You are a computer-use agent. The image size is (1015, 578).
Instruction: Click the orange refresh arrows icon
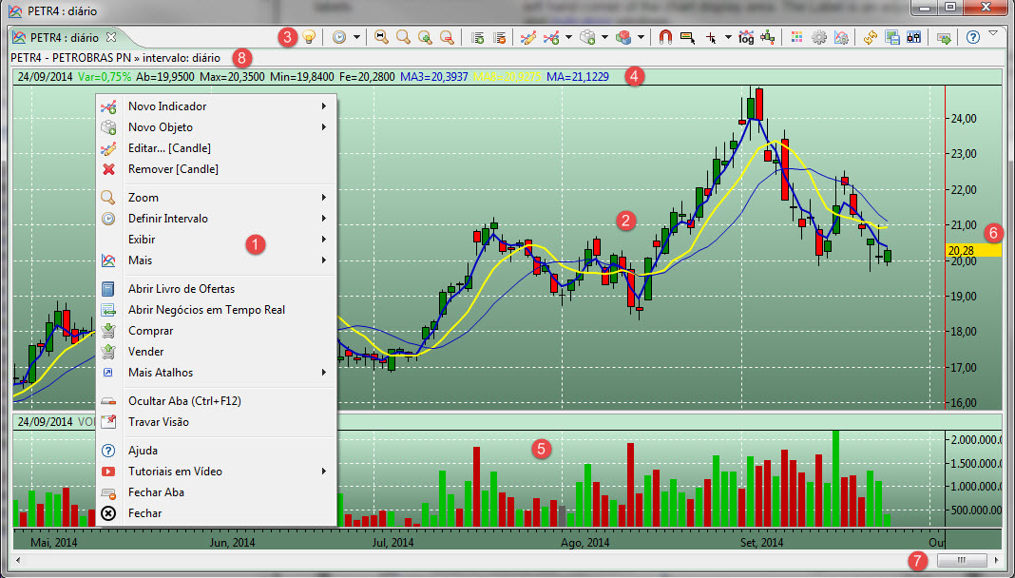tap(871, 37)
